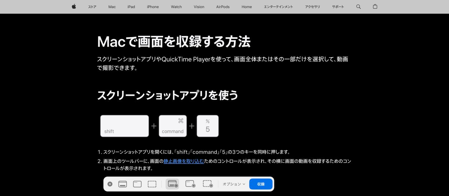Open the アクセサリ menu item
449x196 pixels.
tap(313, 7)
